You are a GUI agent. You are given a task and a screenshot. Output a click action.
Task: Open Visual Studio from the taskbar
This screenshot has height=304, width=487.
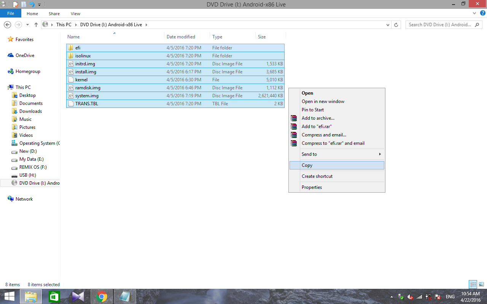click(x=78, y=296)
